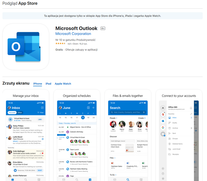This screenshot has height=181, width=207.
Task: Open the Microsoft Corporation developer link
Action: pos(73,34)
